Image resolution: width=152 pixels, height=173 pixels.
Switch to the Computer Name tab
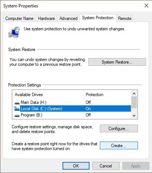pyautogui.click(x=19, y=18)
